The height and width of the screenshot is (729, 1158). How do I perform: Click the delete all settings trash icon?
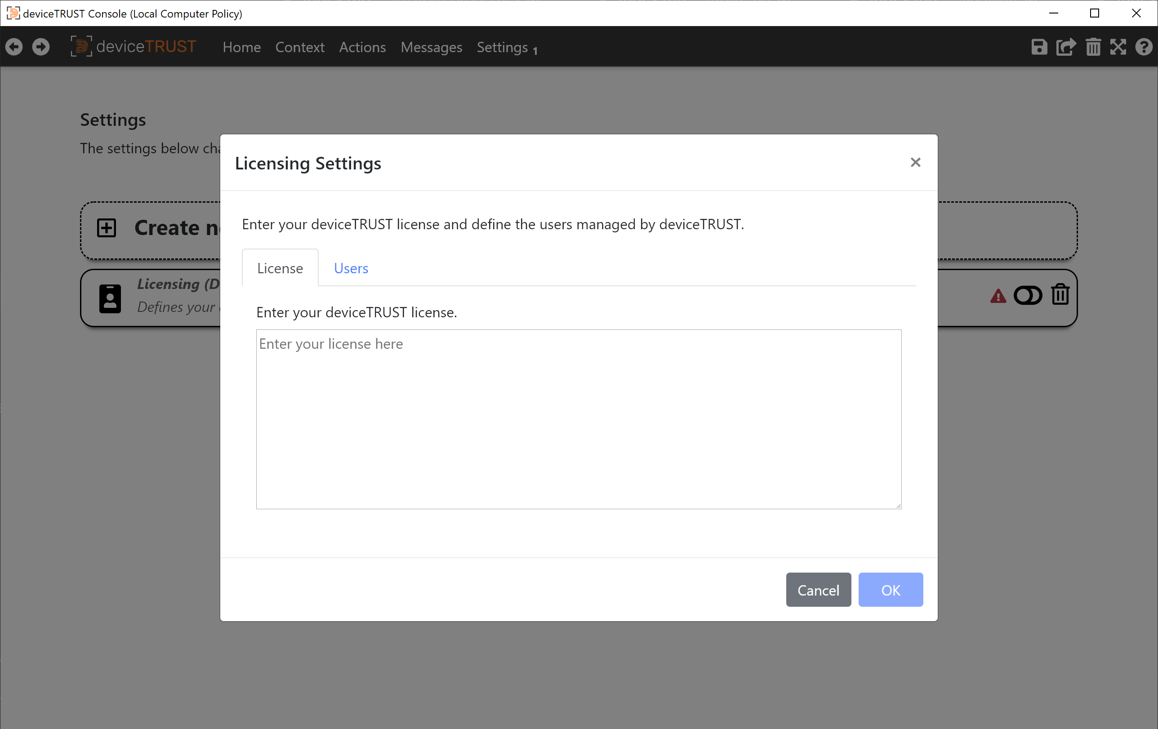(1093, 47)
